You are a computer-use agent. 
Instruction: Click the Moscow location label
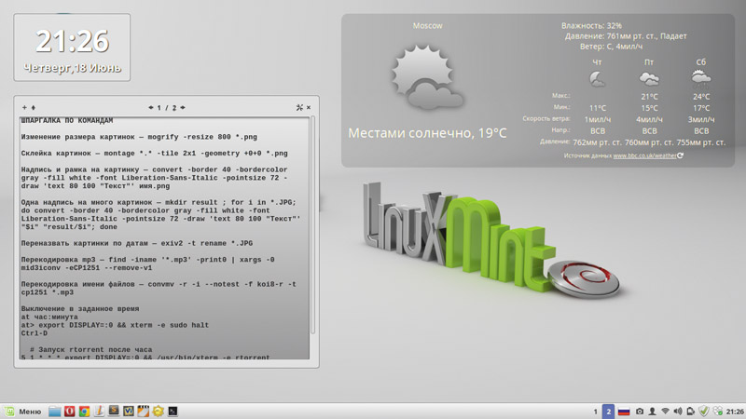click(x=427, y=26)
